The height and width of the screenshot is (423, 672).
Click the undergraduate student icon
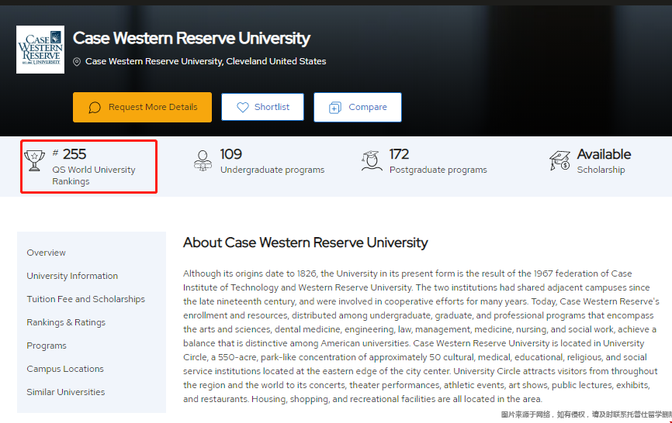point(203,161)
